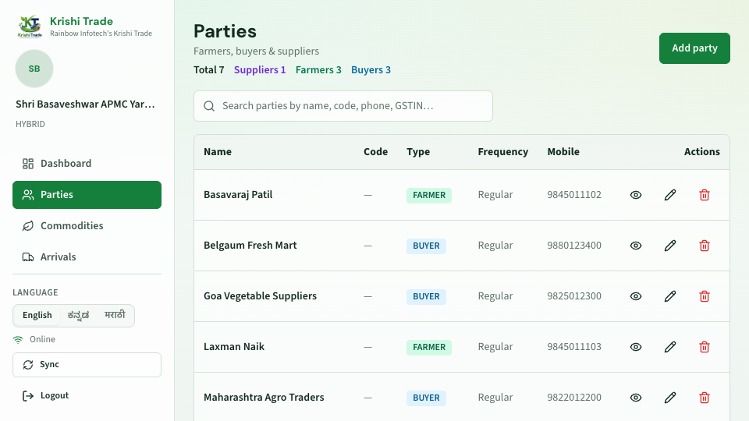
Task: Click the Name column header
Action: click(x=218, y=152)
